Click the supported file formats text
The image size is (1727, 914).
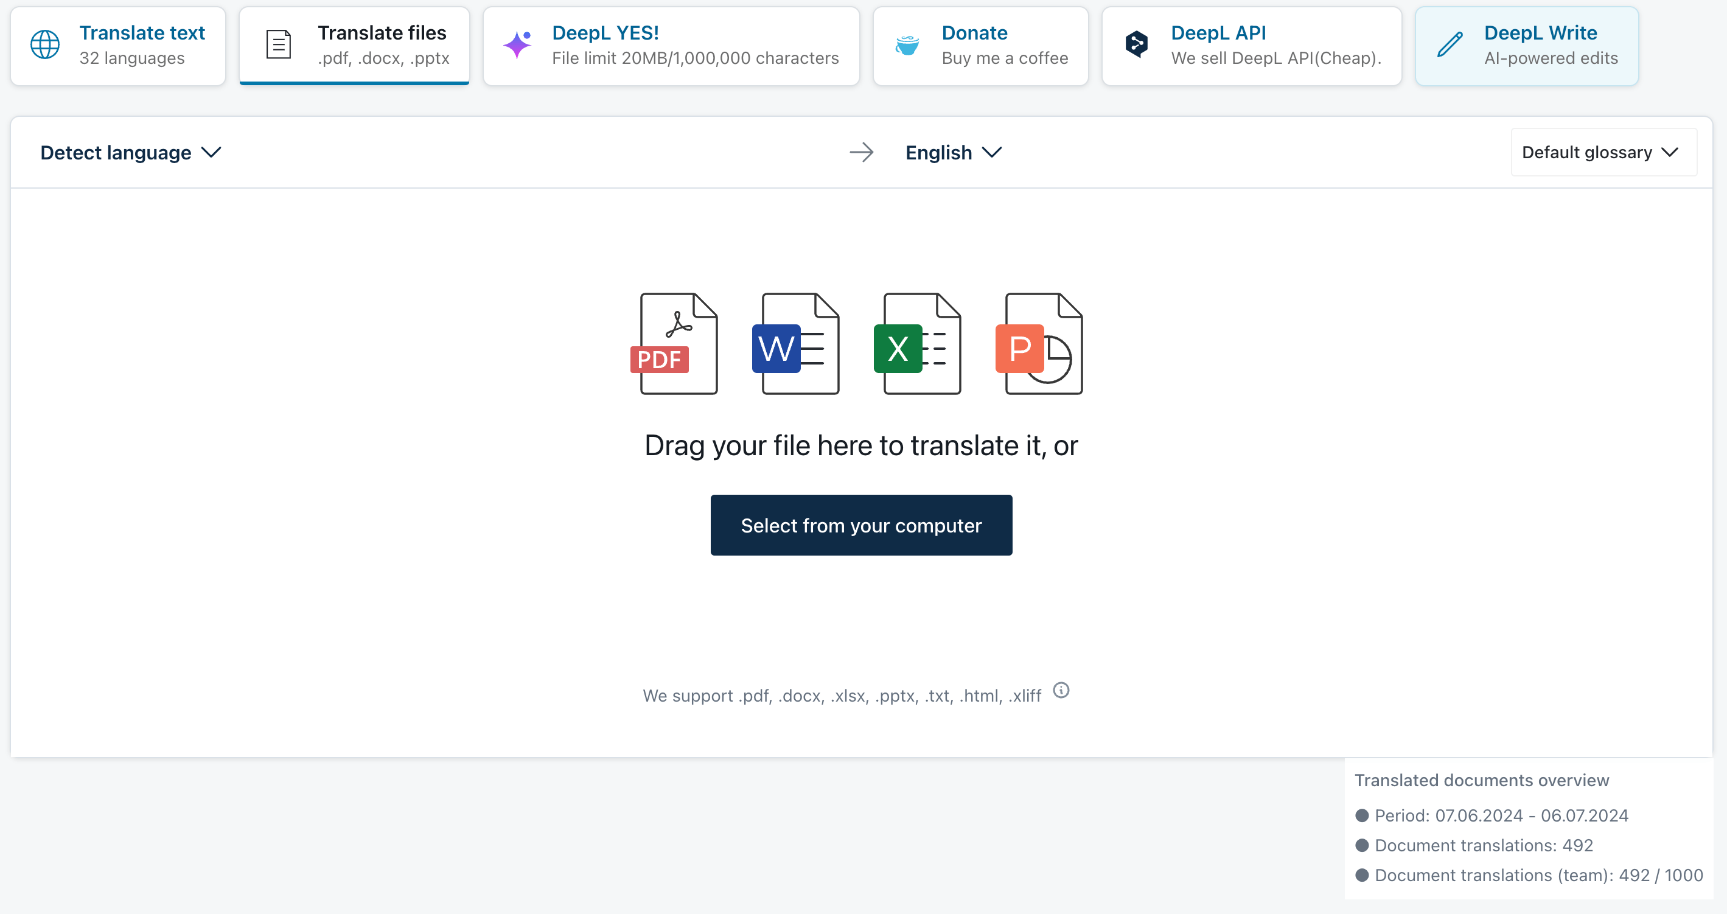coord(842,696)
